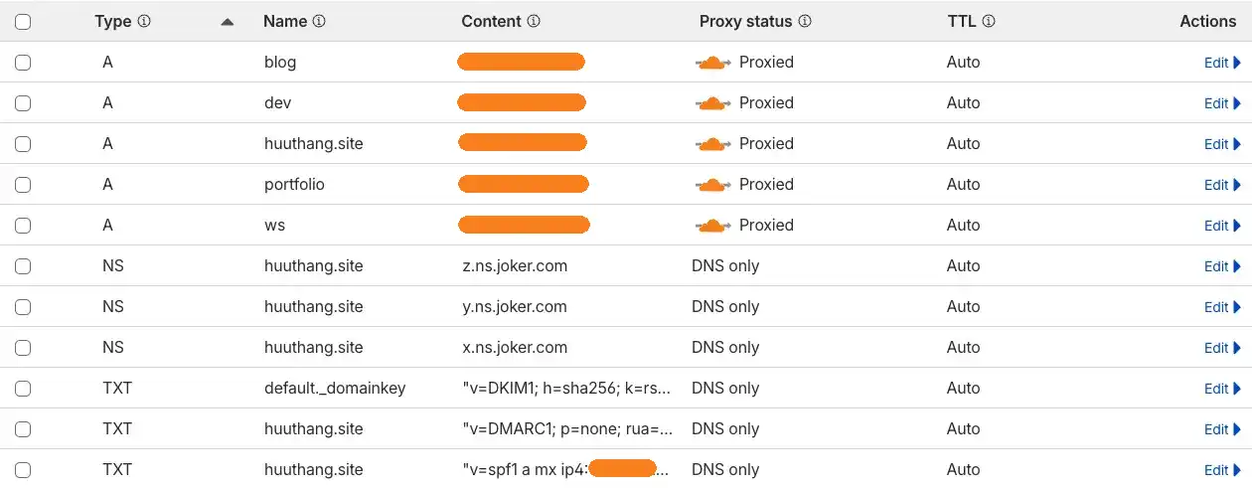
Task: Open Edit on the DMARC1 TXT record
Action: 1222,429
